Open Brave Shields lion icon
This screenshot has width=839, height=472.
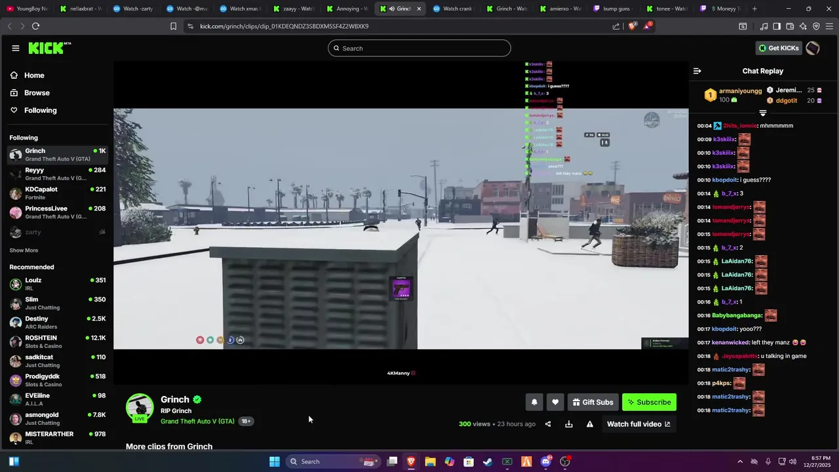(633, 26)
